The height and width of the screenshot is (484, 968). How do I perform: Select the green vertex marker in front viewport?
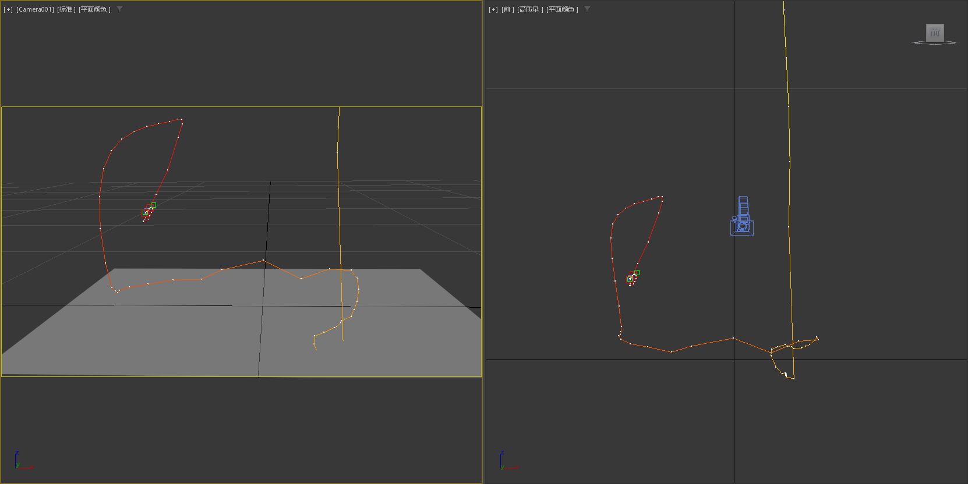[637, 272]
